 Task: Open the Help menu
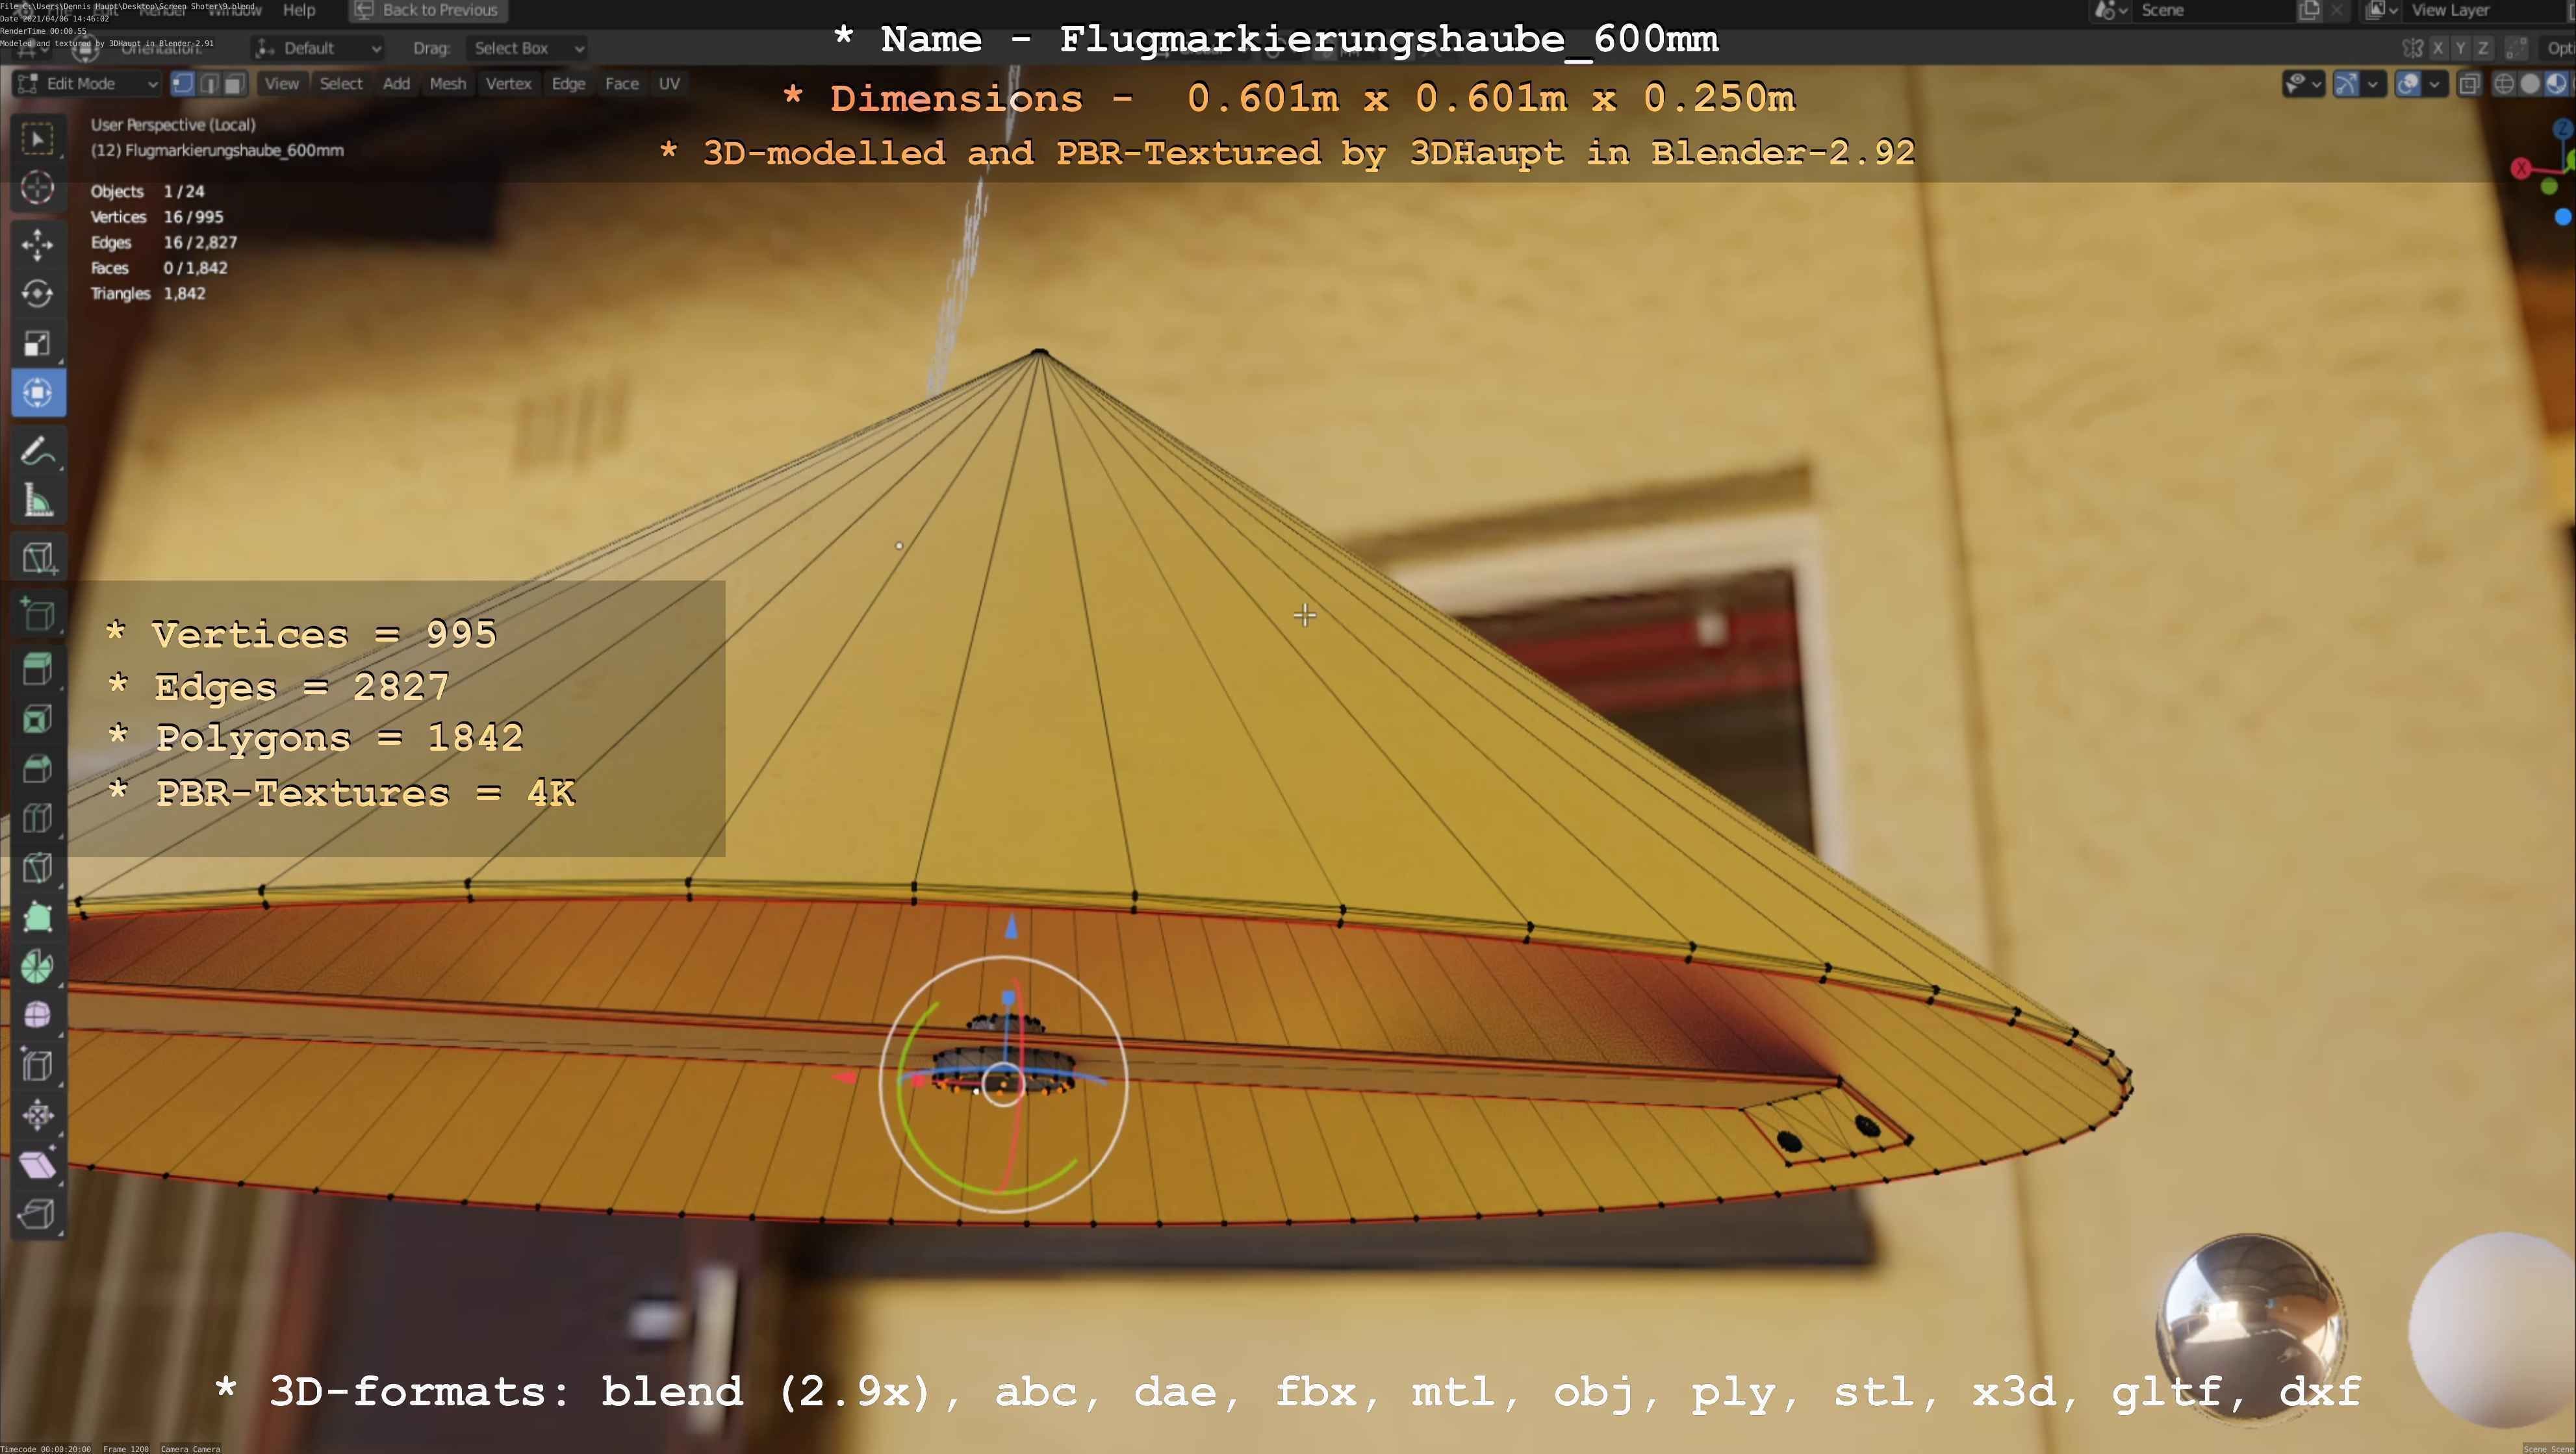[x=299, y=10]
